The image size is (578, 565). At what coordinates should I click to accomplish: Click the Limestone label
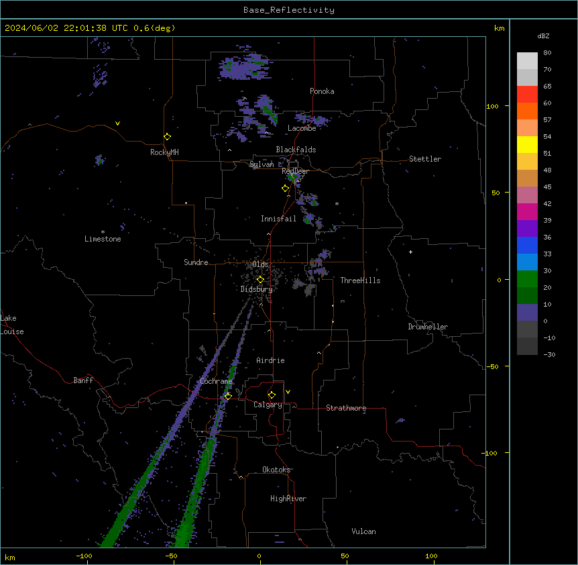click(103, 239)
